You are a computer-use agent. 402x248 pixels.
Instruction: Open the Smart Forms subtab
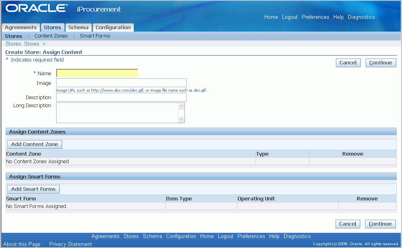(95, 36)
